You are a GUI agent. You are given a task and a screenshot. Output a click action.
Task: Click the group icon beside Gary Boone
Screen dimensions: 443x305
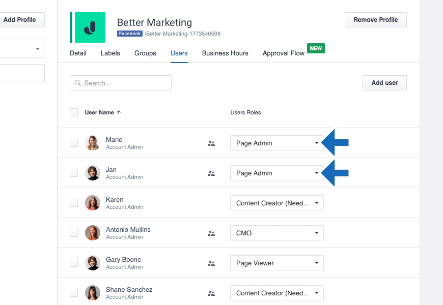(x=211, y=263)
